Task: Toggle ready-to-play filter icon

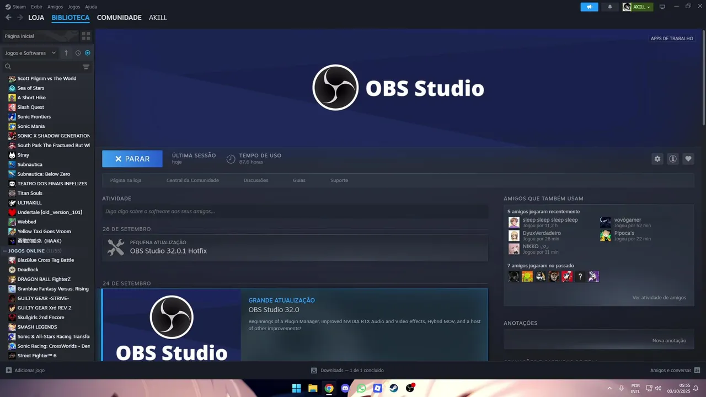Action: click(87, 53)
